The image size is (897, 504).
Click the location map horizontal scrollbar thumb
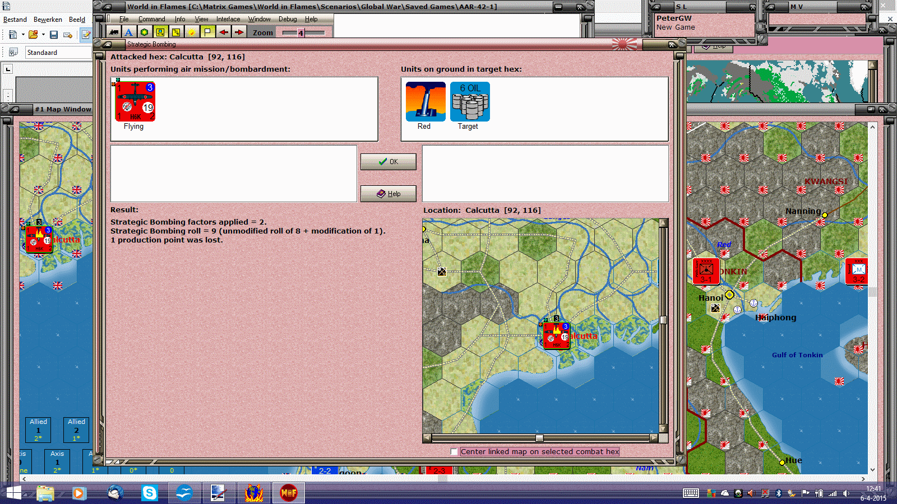pos(539,438)
